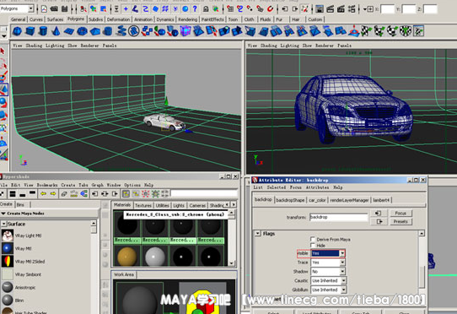457x314 pixels.
Task: Click the yellow left arrow in Hypershade
Action: click(44, 193)
